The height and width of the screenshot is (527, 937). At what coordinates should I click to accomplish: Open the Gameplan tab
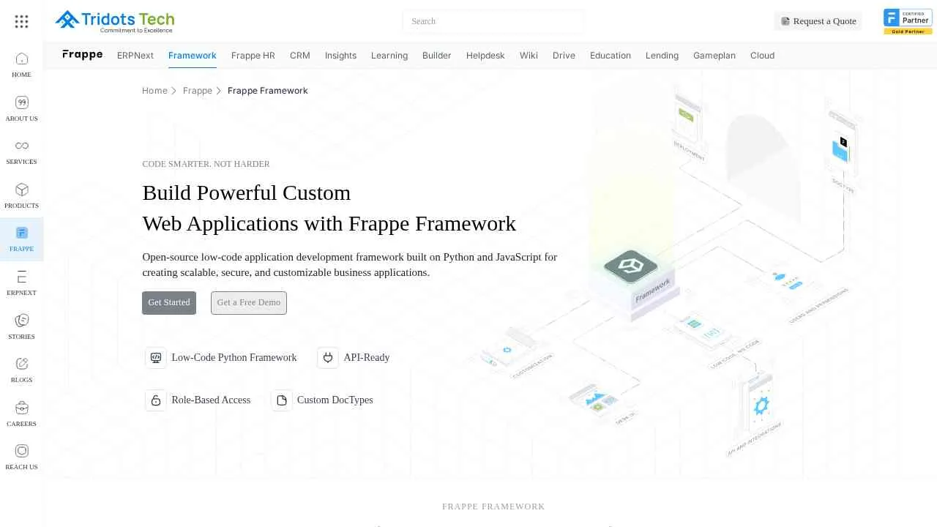[x=714, y=56]
